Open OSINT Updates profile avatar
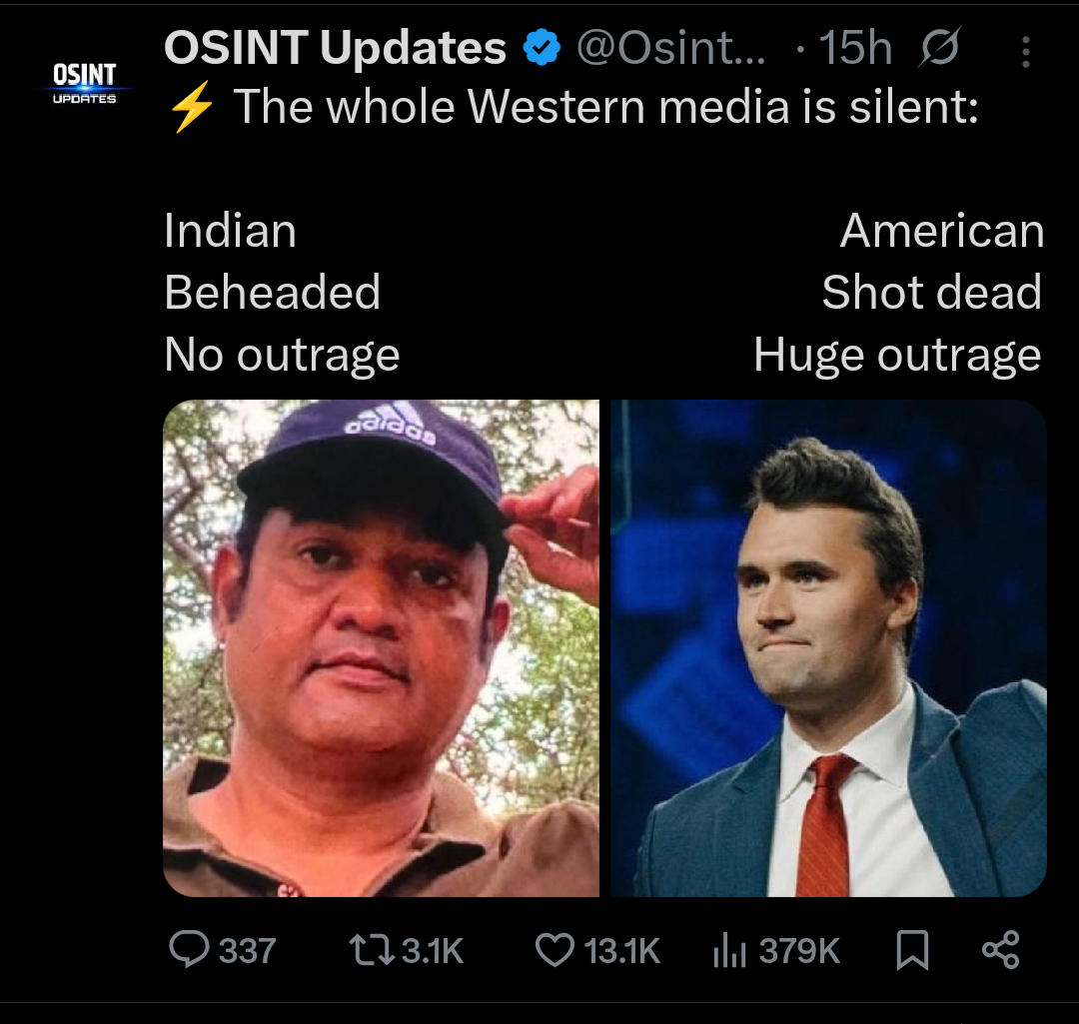1079x1024 pixels. pyautogui.click(x=85, y=83)
